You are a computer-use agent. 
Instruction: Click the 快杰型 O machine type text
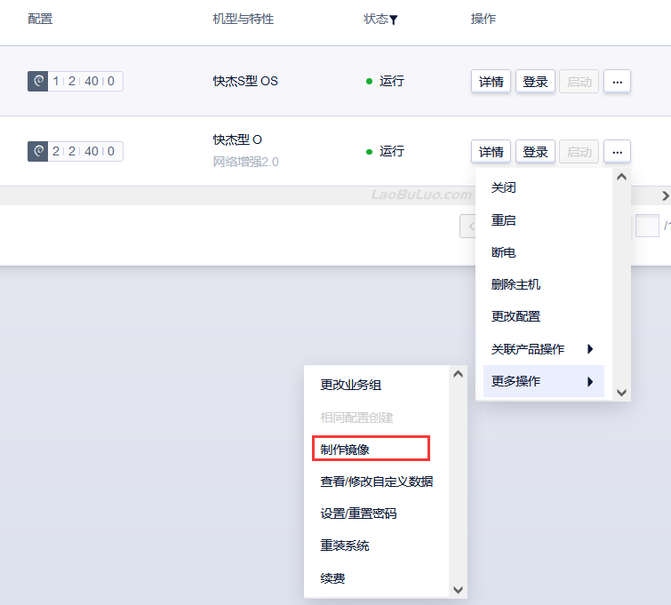click(237, 139)
